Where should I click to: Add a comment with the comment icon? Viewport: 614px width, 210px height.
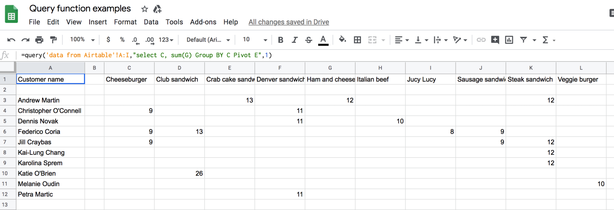coord(495,40)
